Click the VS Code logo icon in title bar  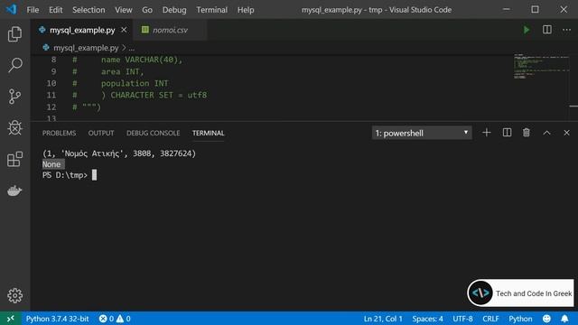tap(11, 10)
